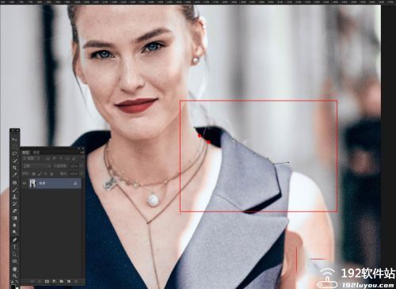Click the add layer mask button
This screenshot has width=396, height=289.
point(47,281)
